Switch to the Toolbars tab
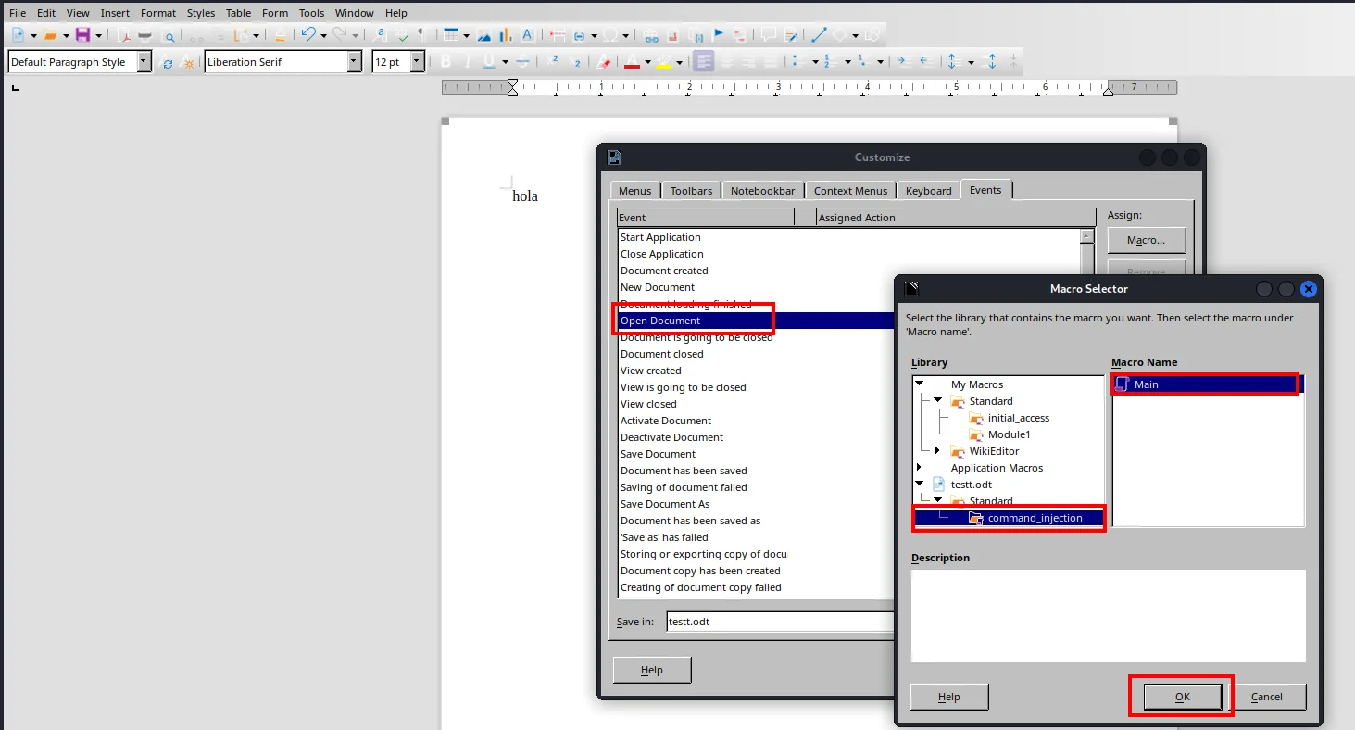1355x730 pixels. (x=691, y=190)
